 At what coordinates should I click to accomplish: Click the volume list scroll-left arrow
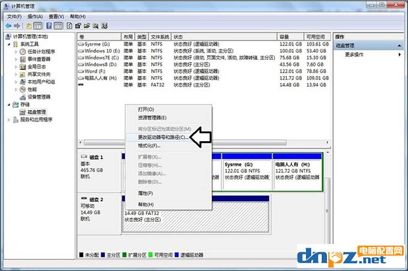pos(80,142)
